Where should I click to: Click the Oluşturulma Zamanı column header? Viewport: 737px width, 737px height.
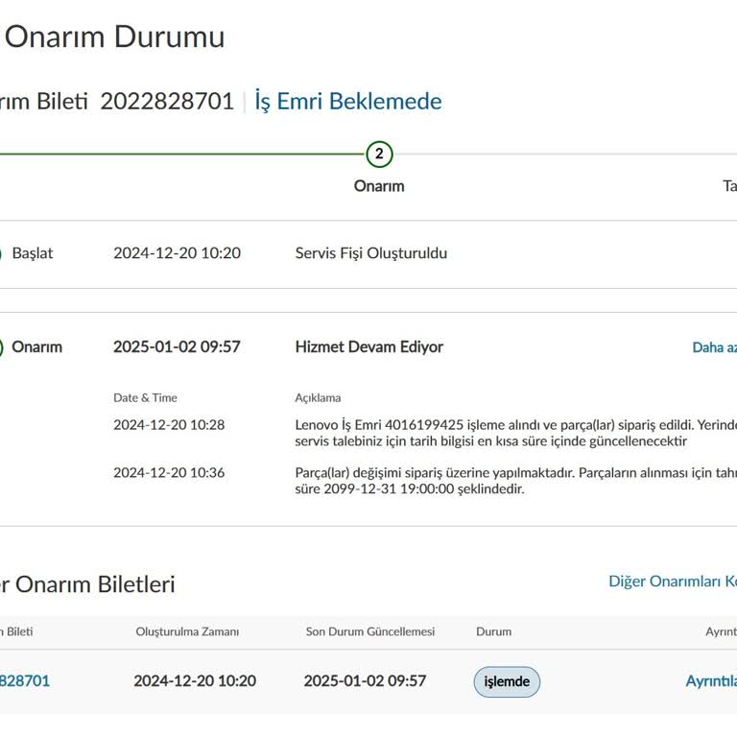[x=187, y=631]
